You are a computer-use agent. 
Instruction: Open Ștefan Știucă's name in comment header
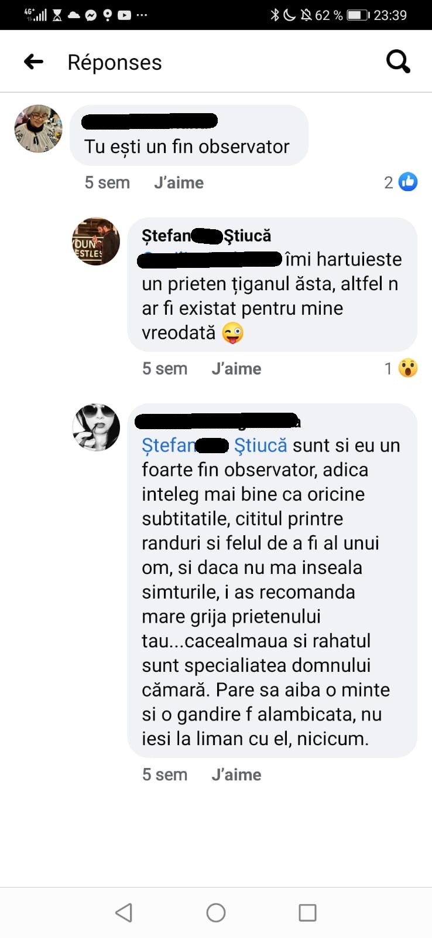coord(207,236)
